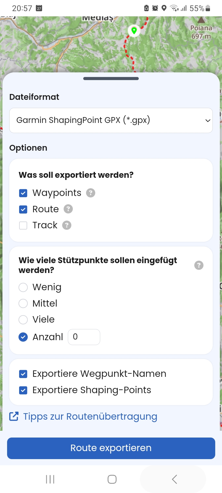Open Tipps zur Routenübertragung link
Screen dimensions: 222x493
(90, 416)
